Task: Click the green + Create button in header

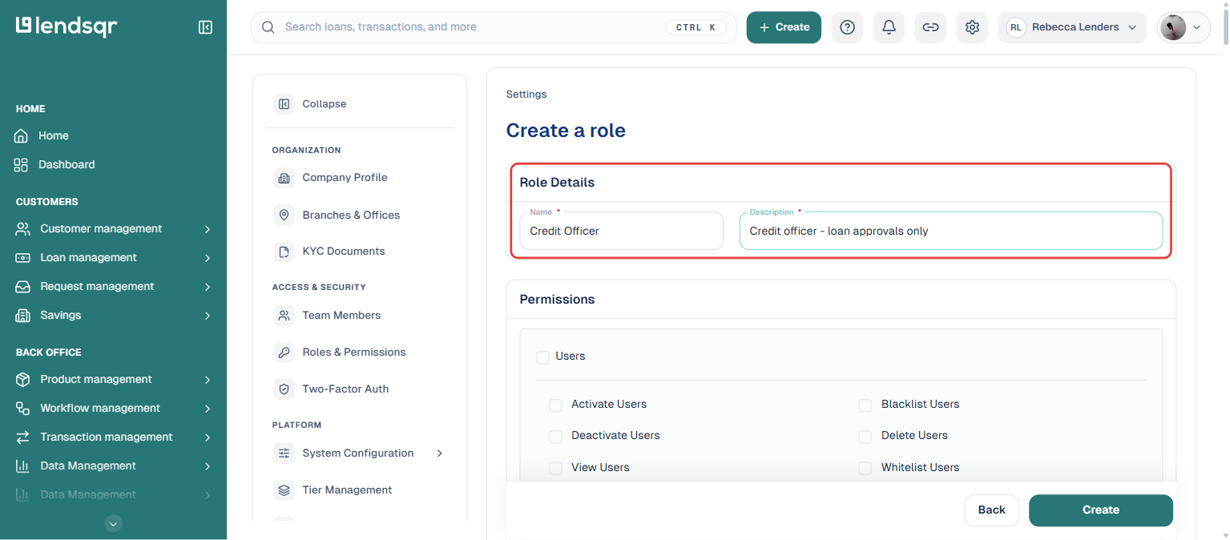Action: point(784,27)
